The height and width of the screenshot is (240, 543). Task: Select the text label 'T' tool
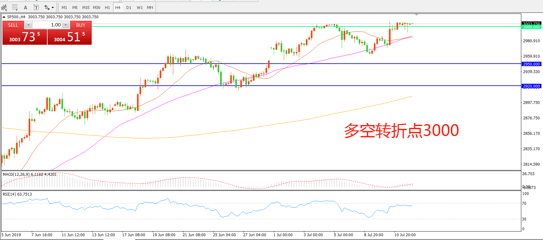click(x=36, y=7)
